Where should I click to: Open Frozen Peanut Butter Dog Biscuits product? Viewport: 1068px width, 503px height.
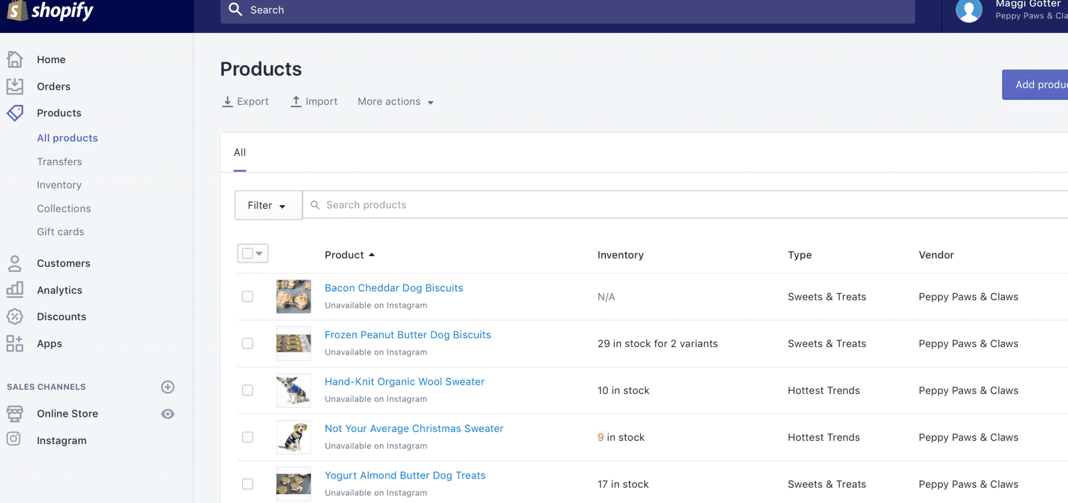[x=408, y=335]
